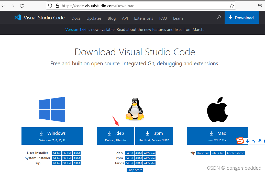
Task: Click the Visual Studio Code logo icon
Action: 18,18
